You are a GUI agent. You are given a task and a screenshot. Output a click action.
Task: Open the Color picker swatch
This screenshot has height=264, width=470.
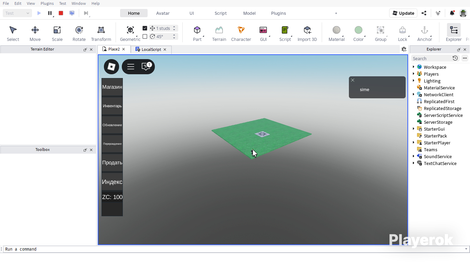[x=359, y=33]
